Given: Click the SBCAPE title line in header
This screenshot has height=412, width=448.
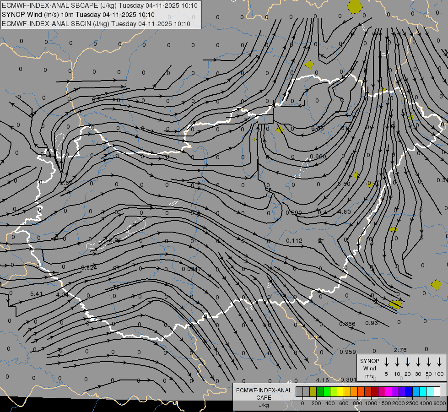Looking at the screenshot, I should [100, 5].
